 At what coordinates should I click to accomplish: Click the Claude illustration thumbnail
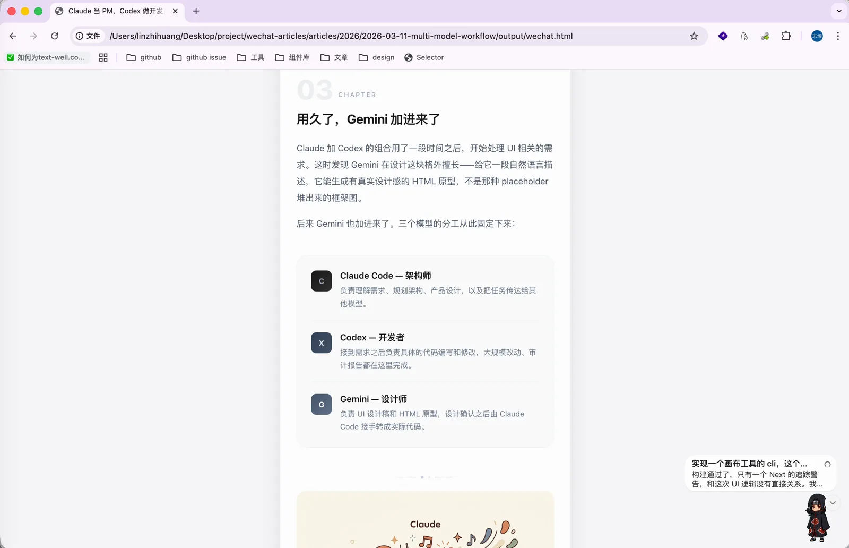point(425,519)
